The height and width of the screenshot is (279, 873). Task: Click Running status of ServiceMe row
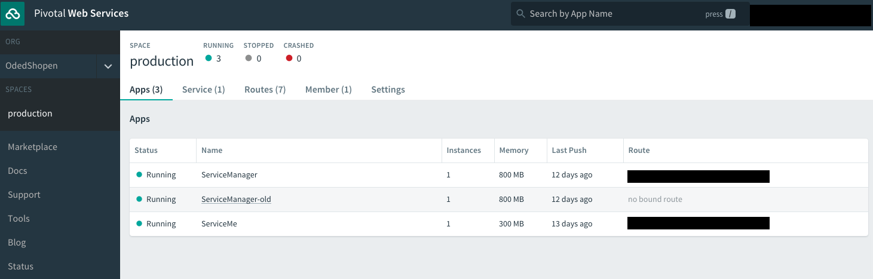click(156, 224)
